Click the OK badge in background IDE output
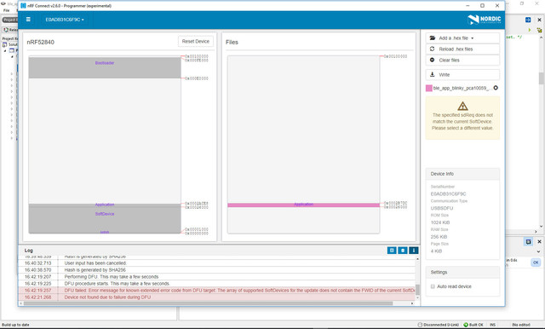This screenshot has height=329, width=545. click(x=536, y=263)
